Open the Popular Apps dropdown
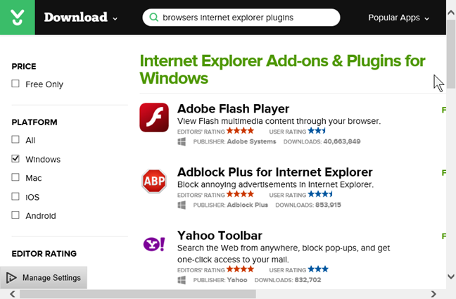The image size is (456, 299). coord(398,18)
